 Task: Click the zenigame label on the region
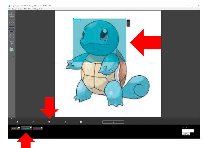tap(77, 20)
